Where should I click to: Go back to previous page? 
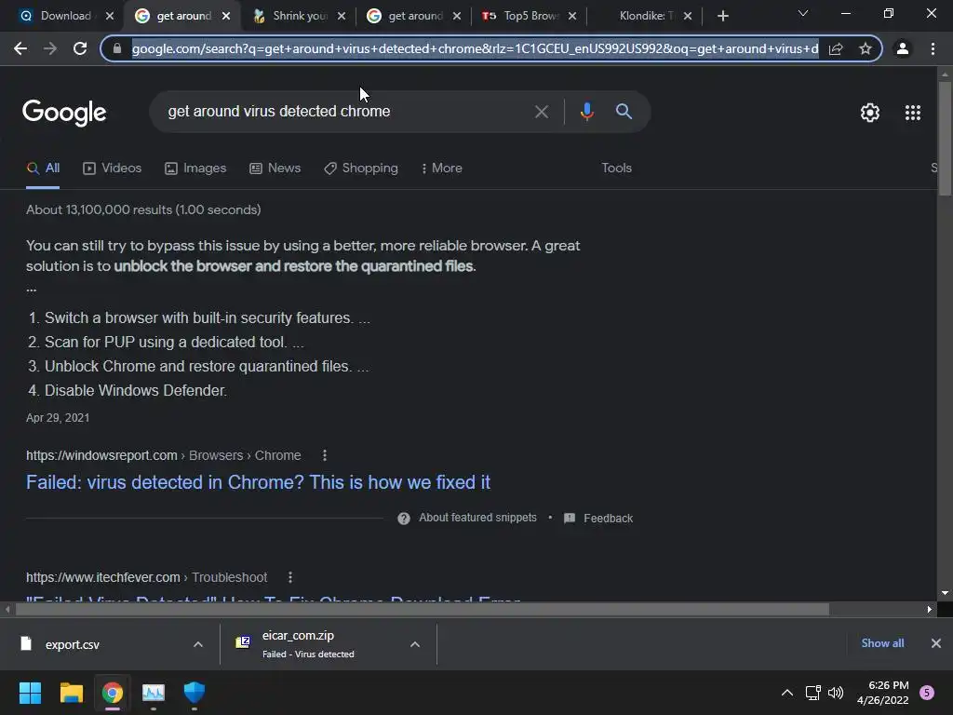click(20, 48)
